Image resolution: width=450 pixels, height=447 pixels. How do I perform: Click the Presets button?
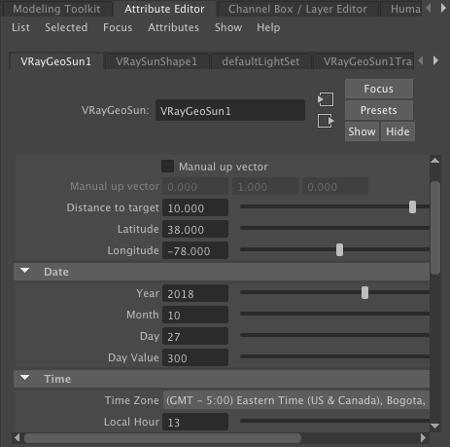tap(379, 110)
